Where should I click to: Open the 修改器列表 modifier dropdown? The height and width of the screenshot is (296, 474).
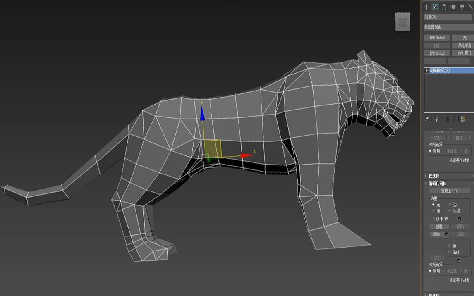449,27
